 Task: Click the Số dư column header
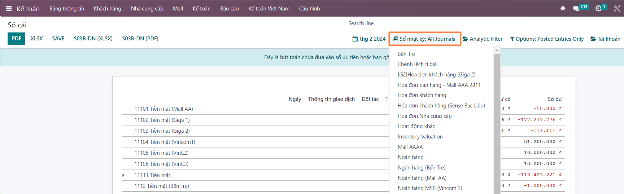[x=555, y=99]
